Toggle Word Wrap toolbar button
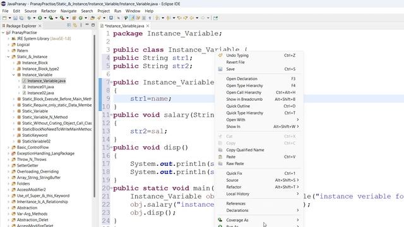Image resolution: width=404 pixels, height=227 pixels. 138,18
